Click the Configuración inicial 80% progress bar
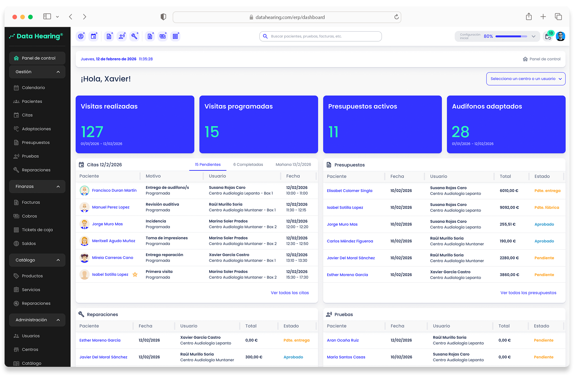Image resolution: width=575 pixels, height=378 pixels. (511, 36)
